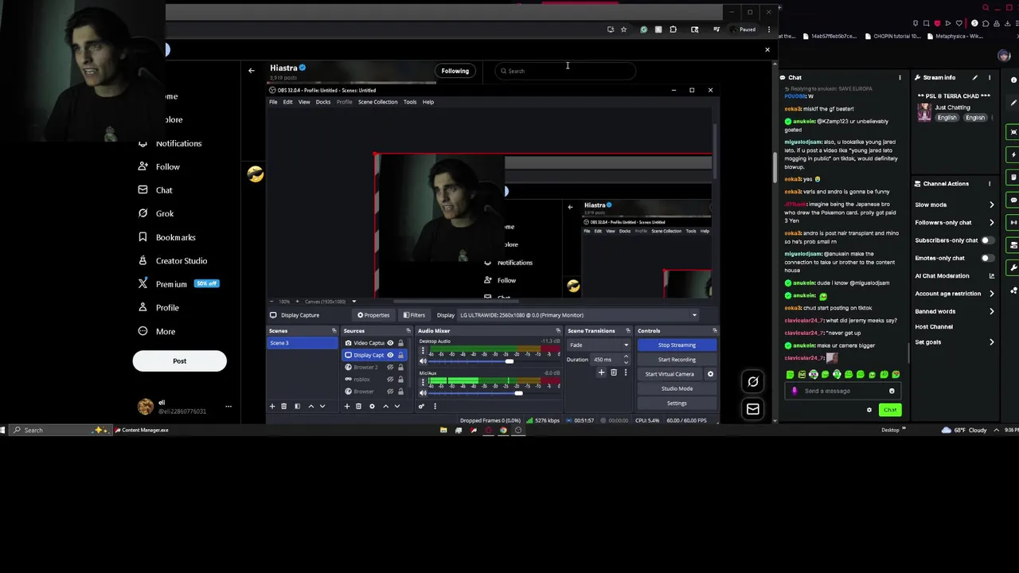Click the Start Recording button
Viewport: 1019px width, 573px height.
coord(677,360)
